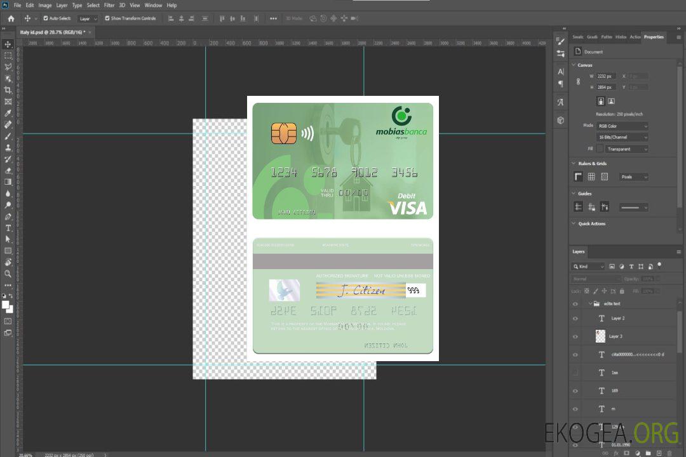Open the Brush Settings panel icon
The width and height of the screenshot is (686, 457).
tap(561, 41)
